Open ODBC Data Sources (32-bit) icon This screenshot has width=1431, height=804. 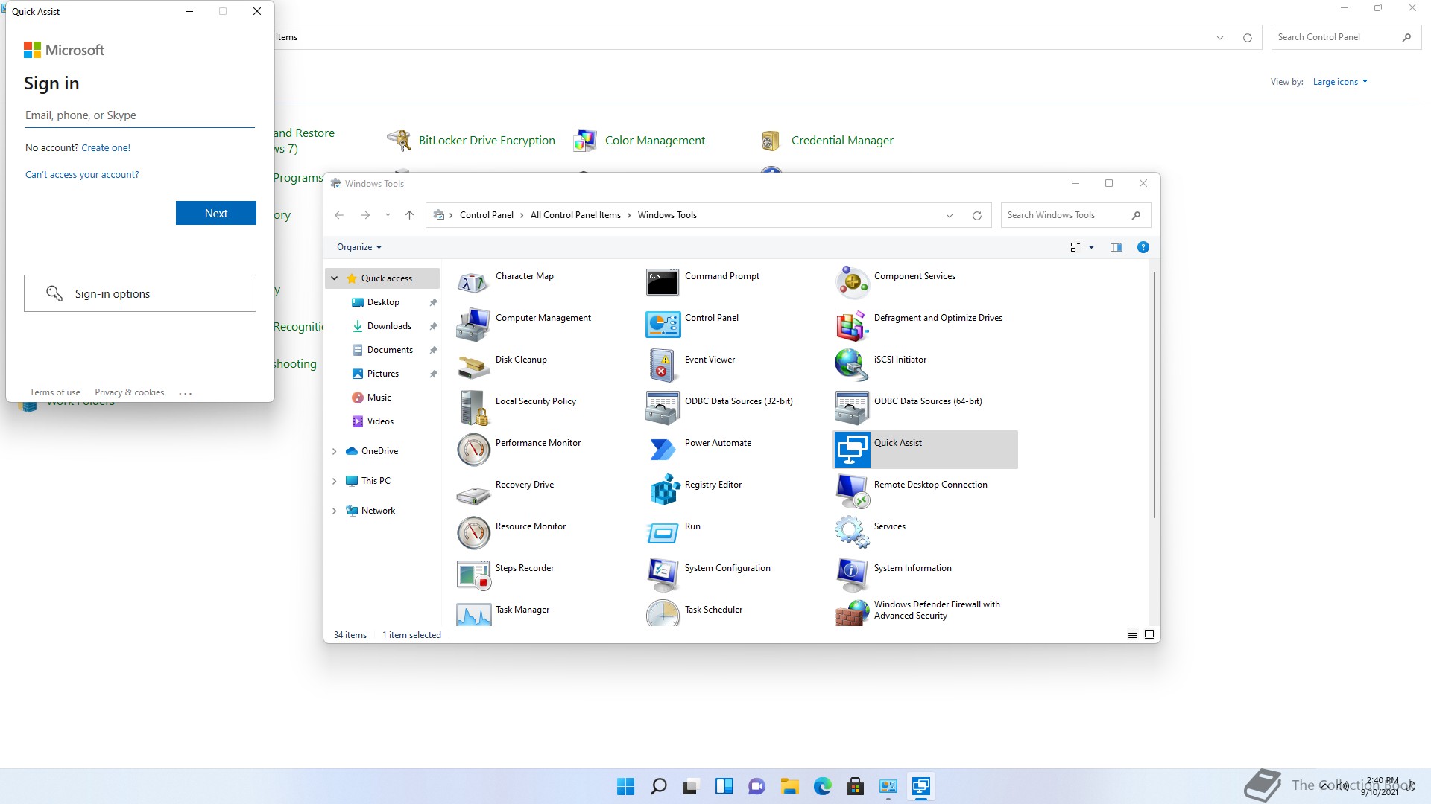click(x=663, y=408)
